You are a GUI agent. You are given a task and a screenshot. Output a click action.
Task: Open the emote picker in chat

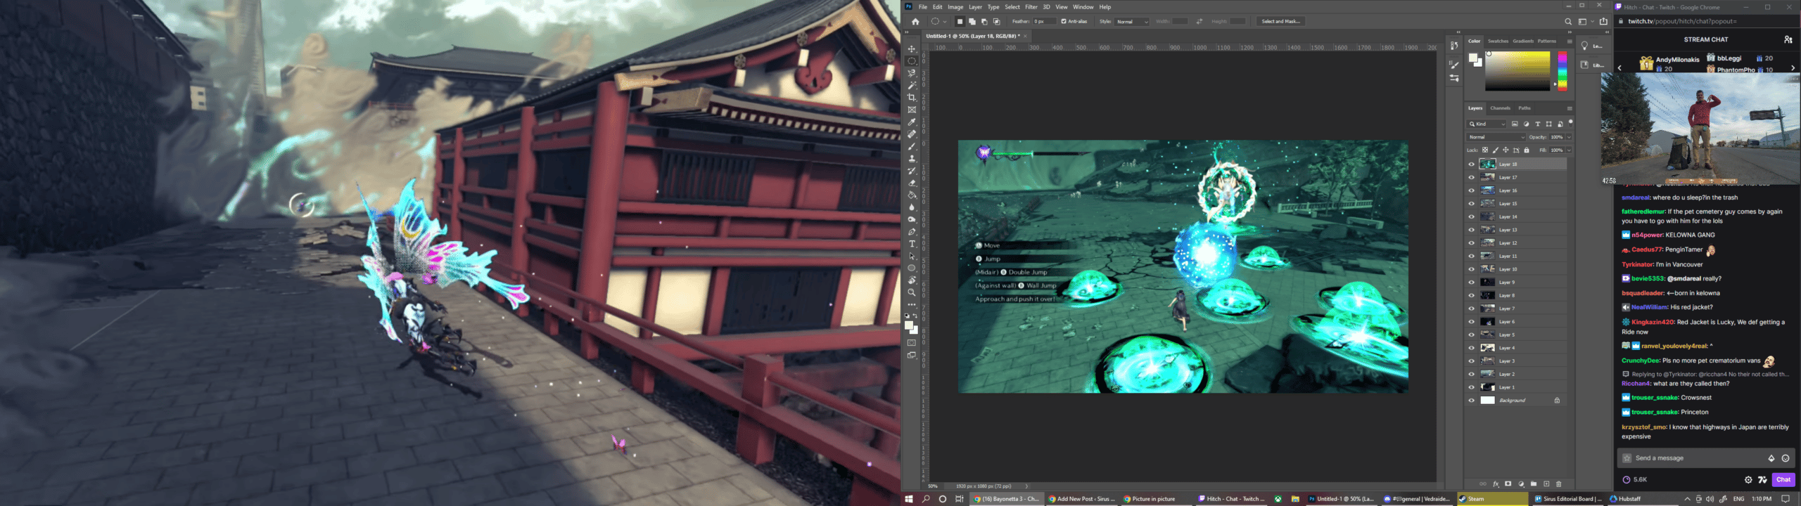(x=1786, y=458)
